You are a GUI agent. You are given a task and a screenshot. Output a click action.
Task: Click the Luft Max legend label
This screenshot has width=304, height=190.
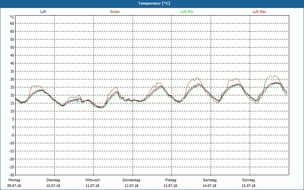(x=259, y=12)
